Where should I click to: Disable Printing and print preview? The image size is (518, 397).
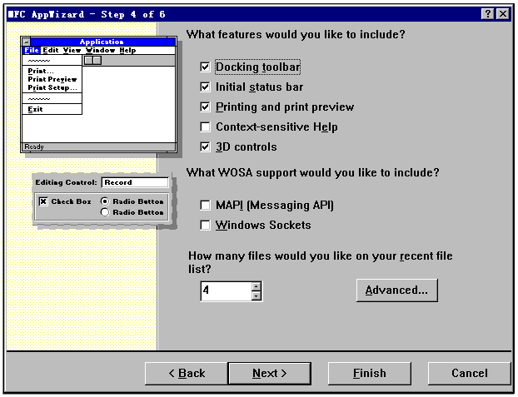point(205,107)
